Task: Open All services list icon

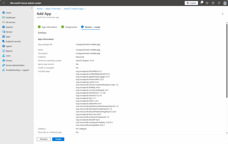Action: (x=4, y=22)
